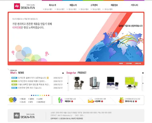Click the DESIGN-FUN logo in the header
The height and width of the screenshot is (123, 152).
coord(24,6)
